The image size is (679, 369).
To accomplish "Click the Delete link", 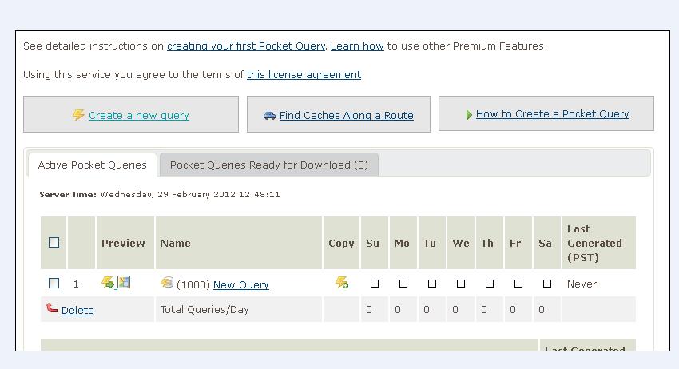I will [x=77, y=311].
